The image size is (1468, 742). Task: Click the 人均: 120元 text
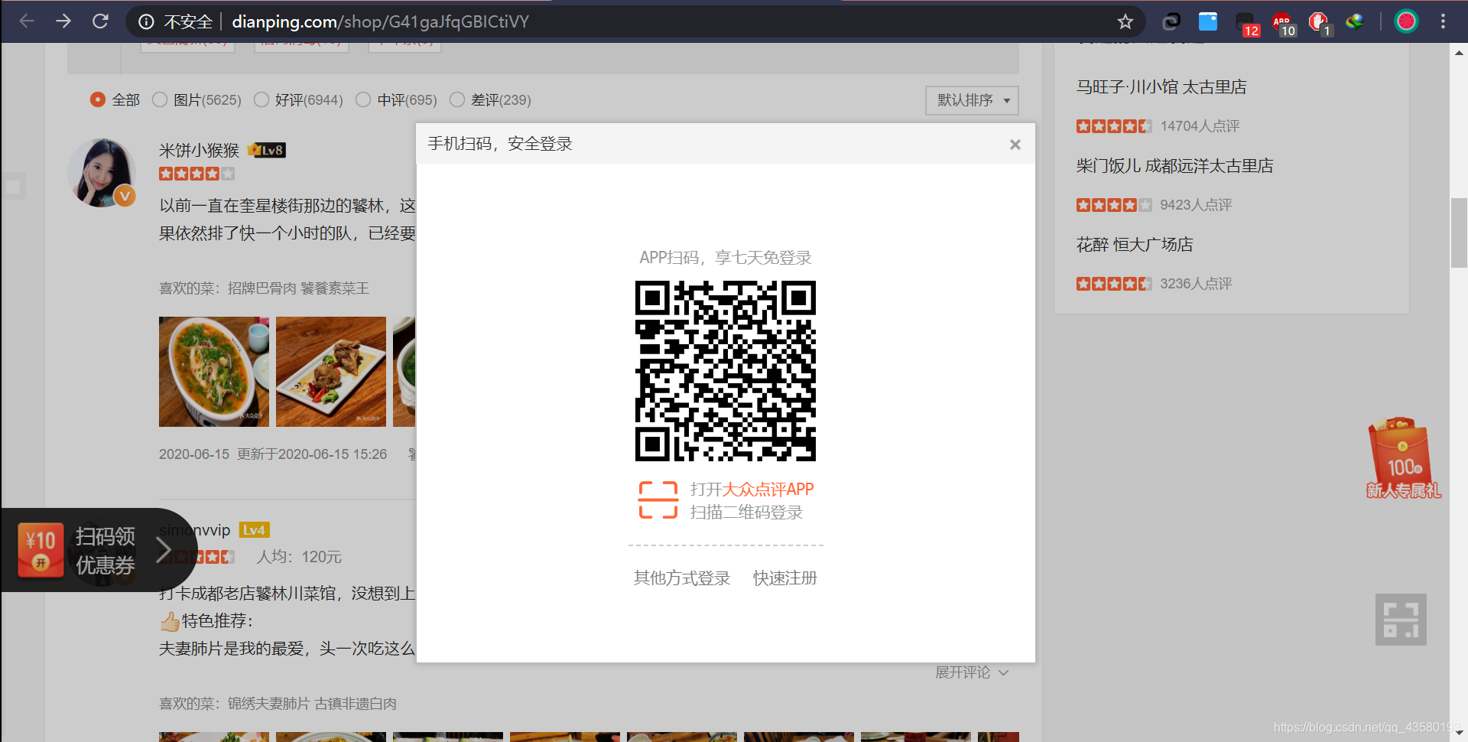pyautogui.click(x=299, y=557)
